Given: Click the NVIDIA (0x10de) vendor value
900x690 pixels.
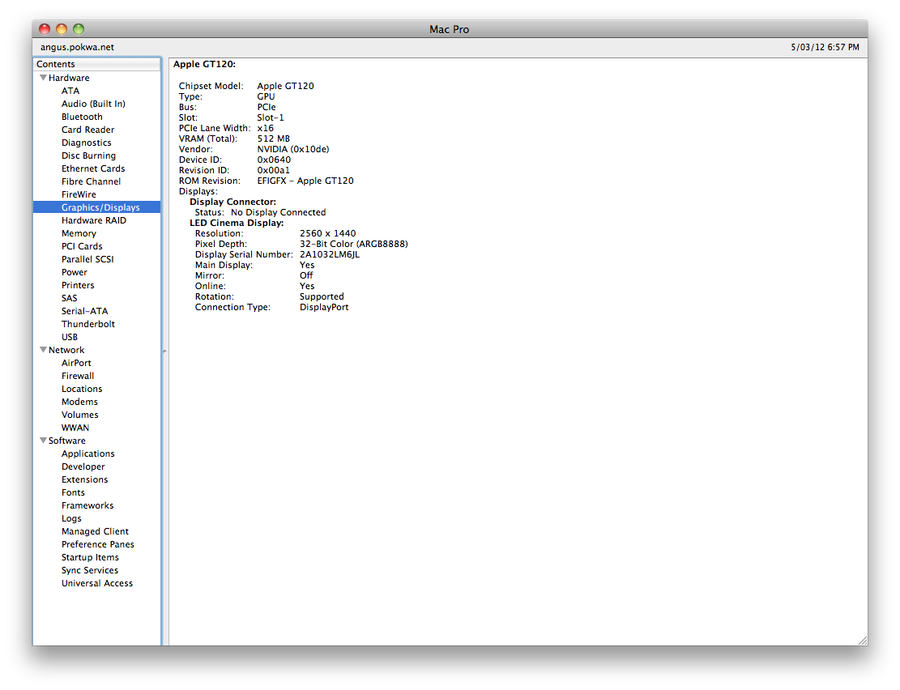Looking at the screenshot, I should click(292, 149).
